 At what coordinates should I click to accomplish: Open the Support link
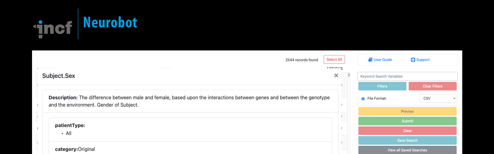click(x=423, y=60)
